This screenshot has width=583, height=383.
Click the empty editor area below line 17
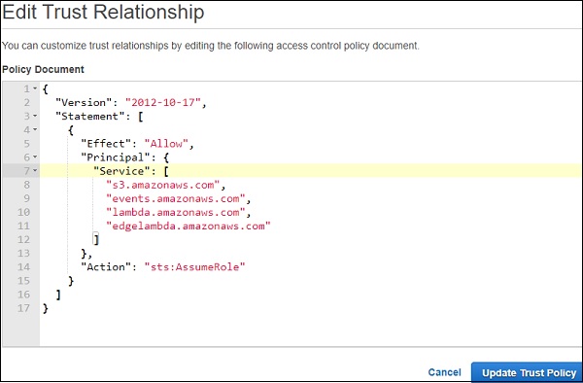(310, 331)
